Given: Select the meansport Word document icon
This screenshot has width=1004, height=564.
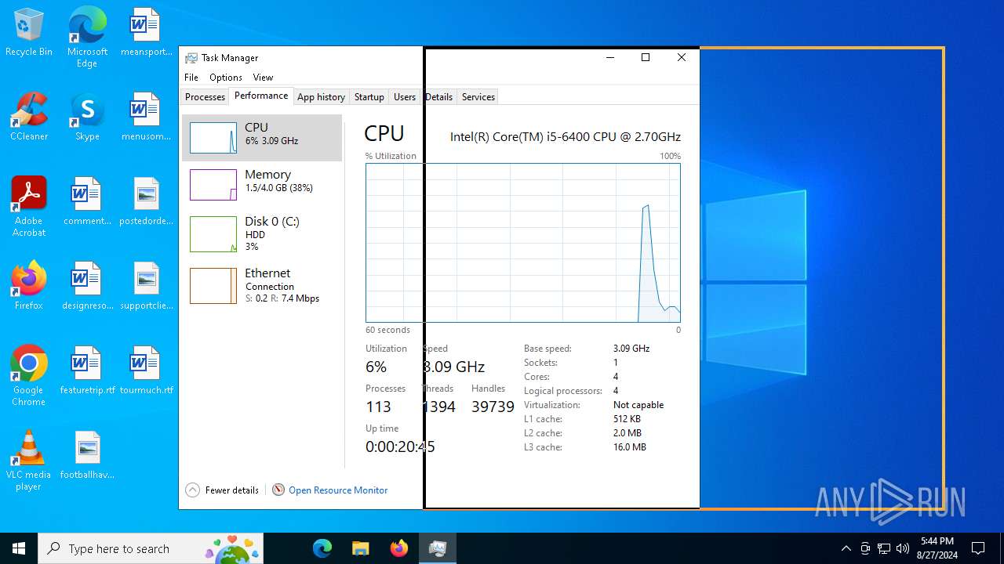Looking at the screenshot, I should coord(146,32).
